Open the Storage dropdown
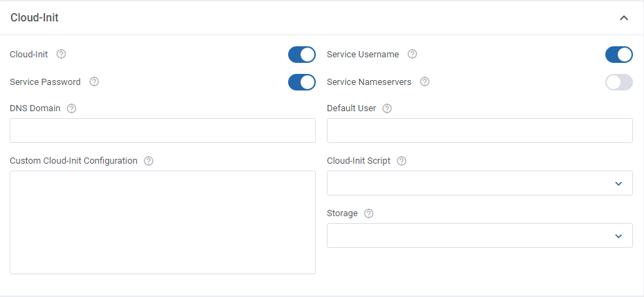The width and height of the screenshot is (644, 297). [480, 236]
